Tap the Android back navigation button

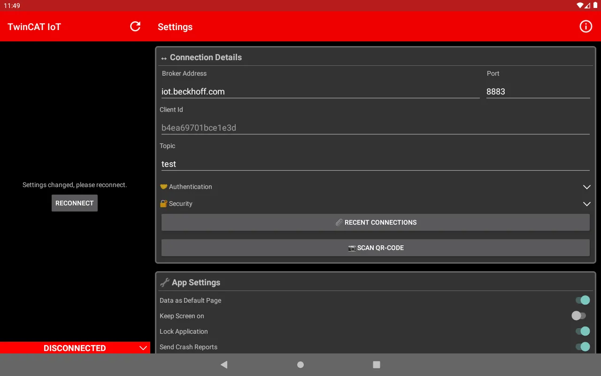coord(224,365)
